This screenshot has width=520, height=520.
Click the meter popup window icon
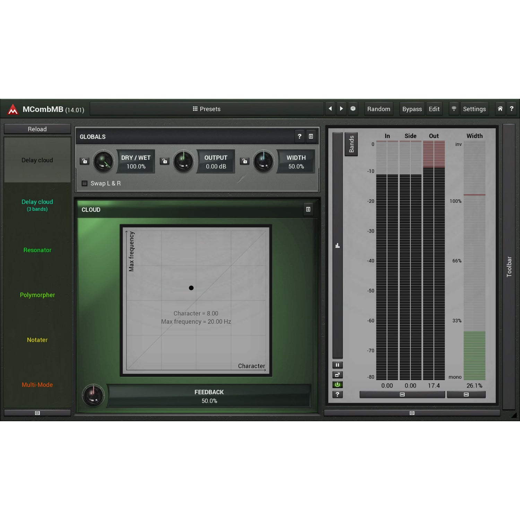pyautogui.click(x=337, y=375)
